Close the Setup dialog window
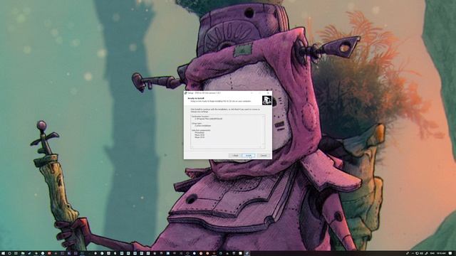This screenshot has width=456, height=256. pyautogui.click(x=268, y=93)
